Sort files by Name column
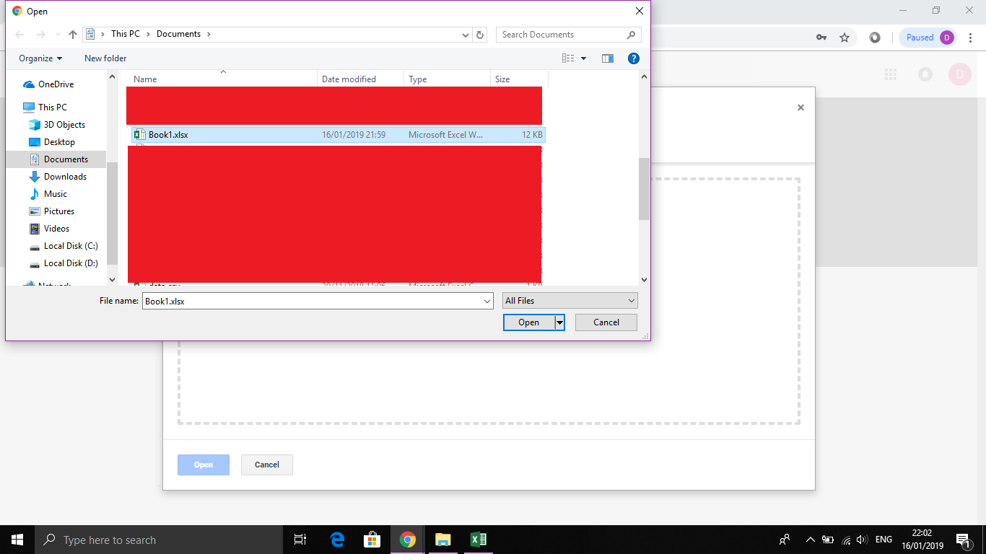Image resolution: width=986 pixels, height=554 pixels. coord(223,79)
